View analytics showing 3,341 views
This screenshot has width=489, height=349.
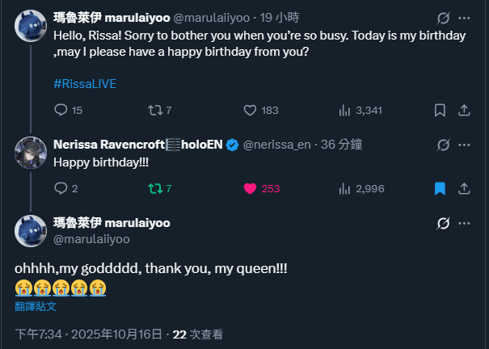(x=344, y=111)
